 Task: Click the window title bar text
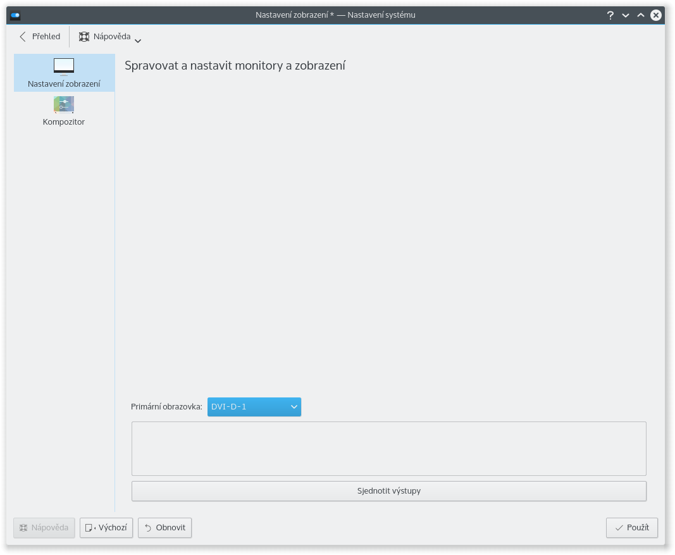(x=335, y=15)
